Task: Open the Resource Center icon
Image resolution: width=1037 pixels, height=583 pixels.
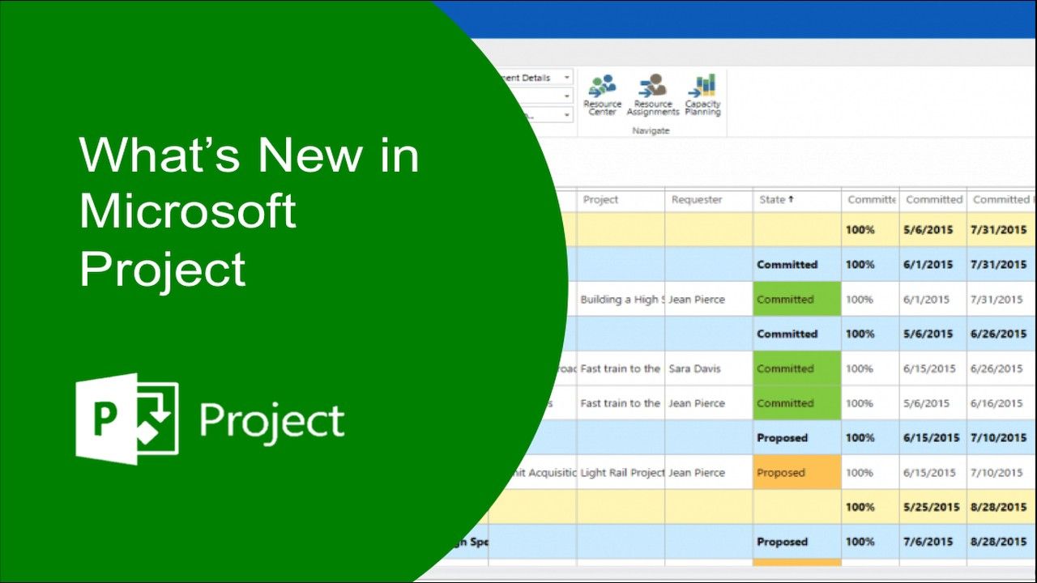Action: [602, 95]
